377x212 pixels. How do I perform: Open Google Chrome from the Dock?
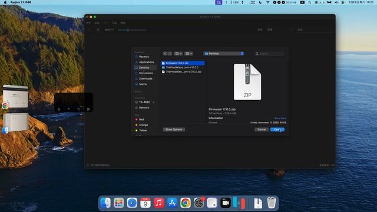point(186,203)
